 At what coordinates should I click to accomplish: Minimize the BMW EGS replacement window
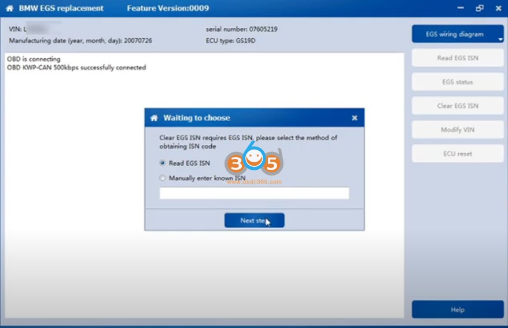click(461, 8)
